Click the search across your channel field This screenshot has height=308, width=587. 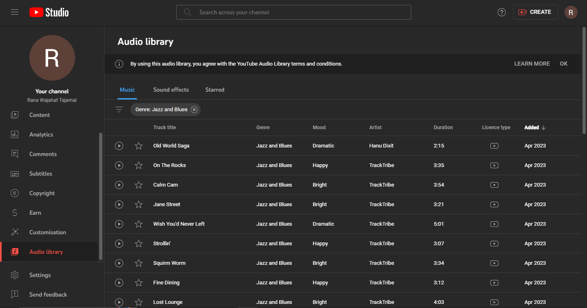pyautogui.click(x=293, y=12)
